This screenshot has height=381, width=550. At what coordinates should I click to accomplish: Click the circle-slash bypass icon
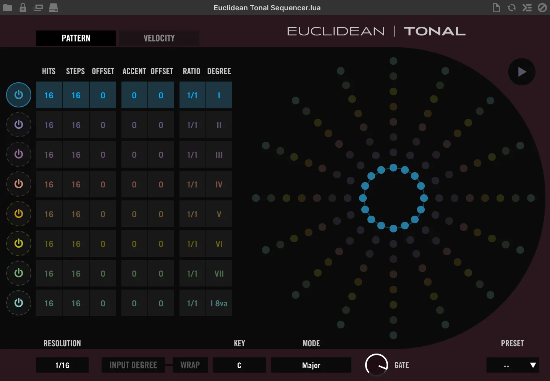[x=542, y=8]
